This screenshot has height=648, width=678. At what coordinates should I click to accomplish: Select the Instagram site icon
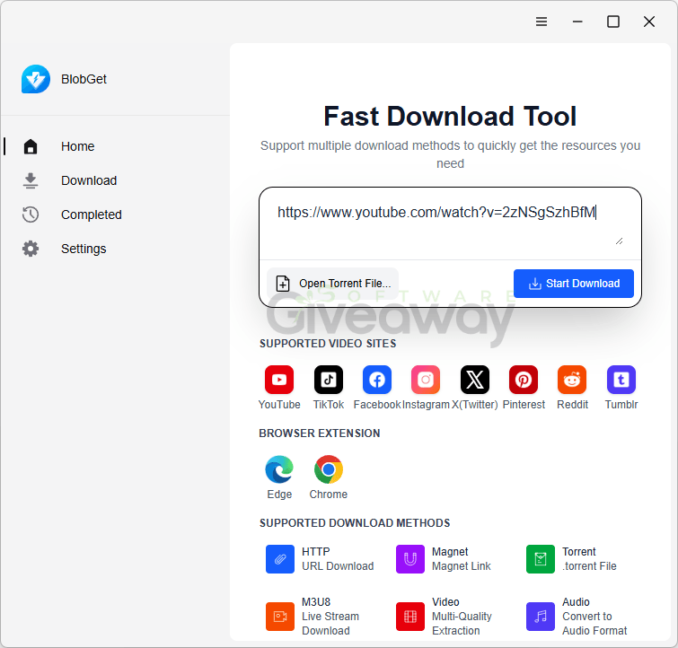426,380
